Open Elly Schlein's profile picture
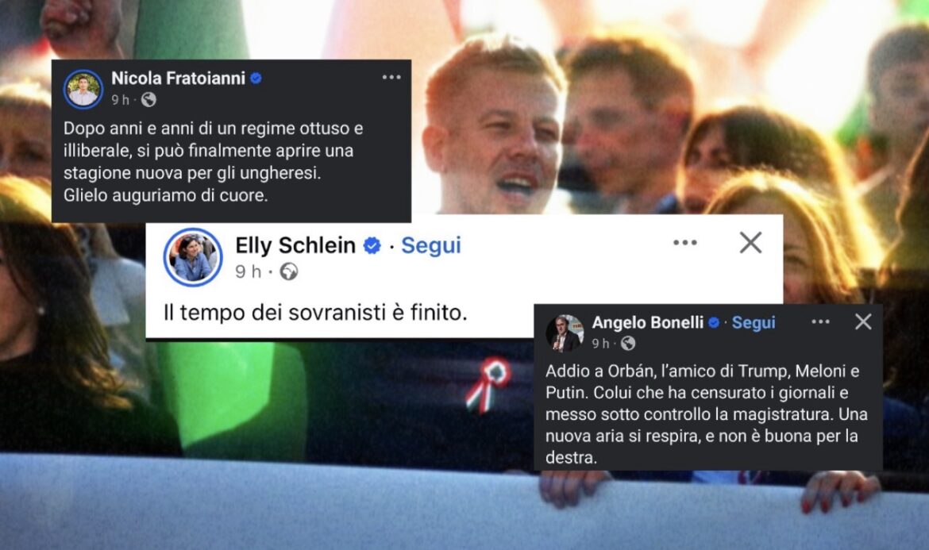This screenshot has width=929, height=550. click(x=193, y=257)
